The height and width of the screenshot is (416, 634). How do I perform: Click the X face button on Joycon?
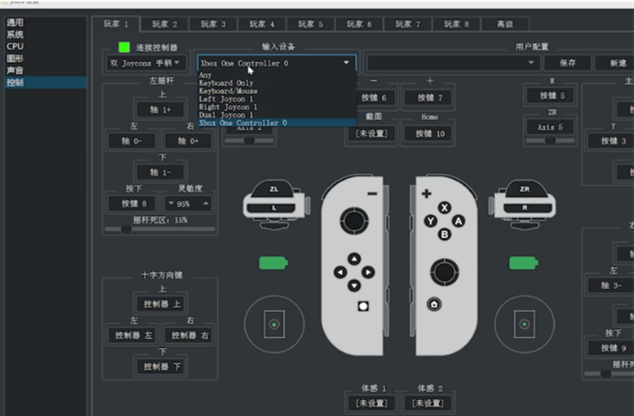(445, 208)
